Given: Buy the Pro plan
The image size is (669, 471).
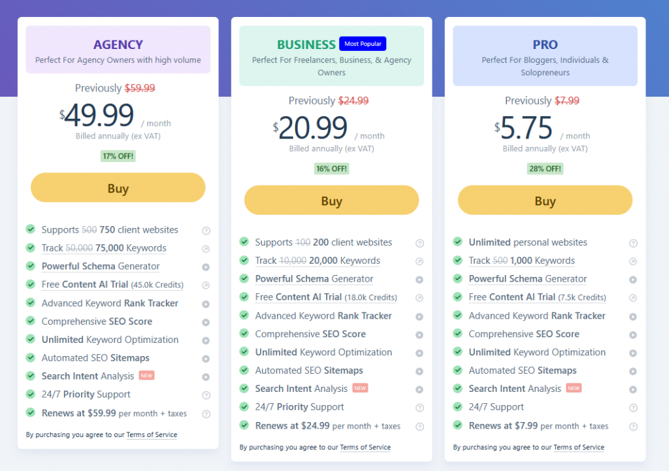Looking at the screenshot, I should [x=545, y=200].
